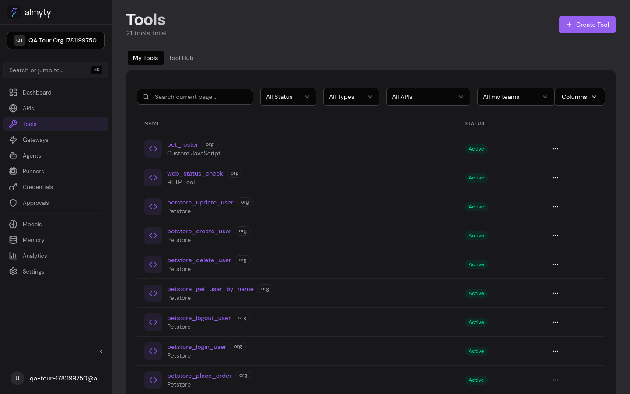Open Approvals from the sidebar
The image size is (630, 394).
tap(56, 203)
